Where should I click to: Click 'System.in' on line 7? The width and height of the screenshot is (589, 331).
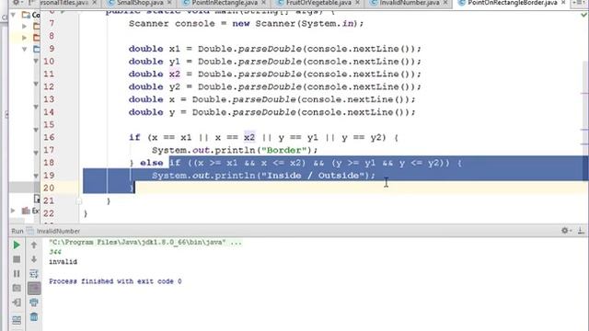point(328,23)
